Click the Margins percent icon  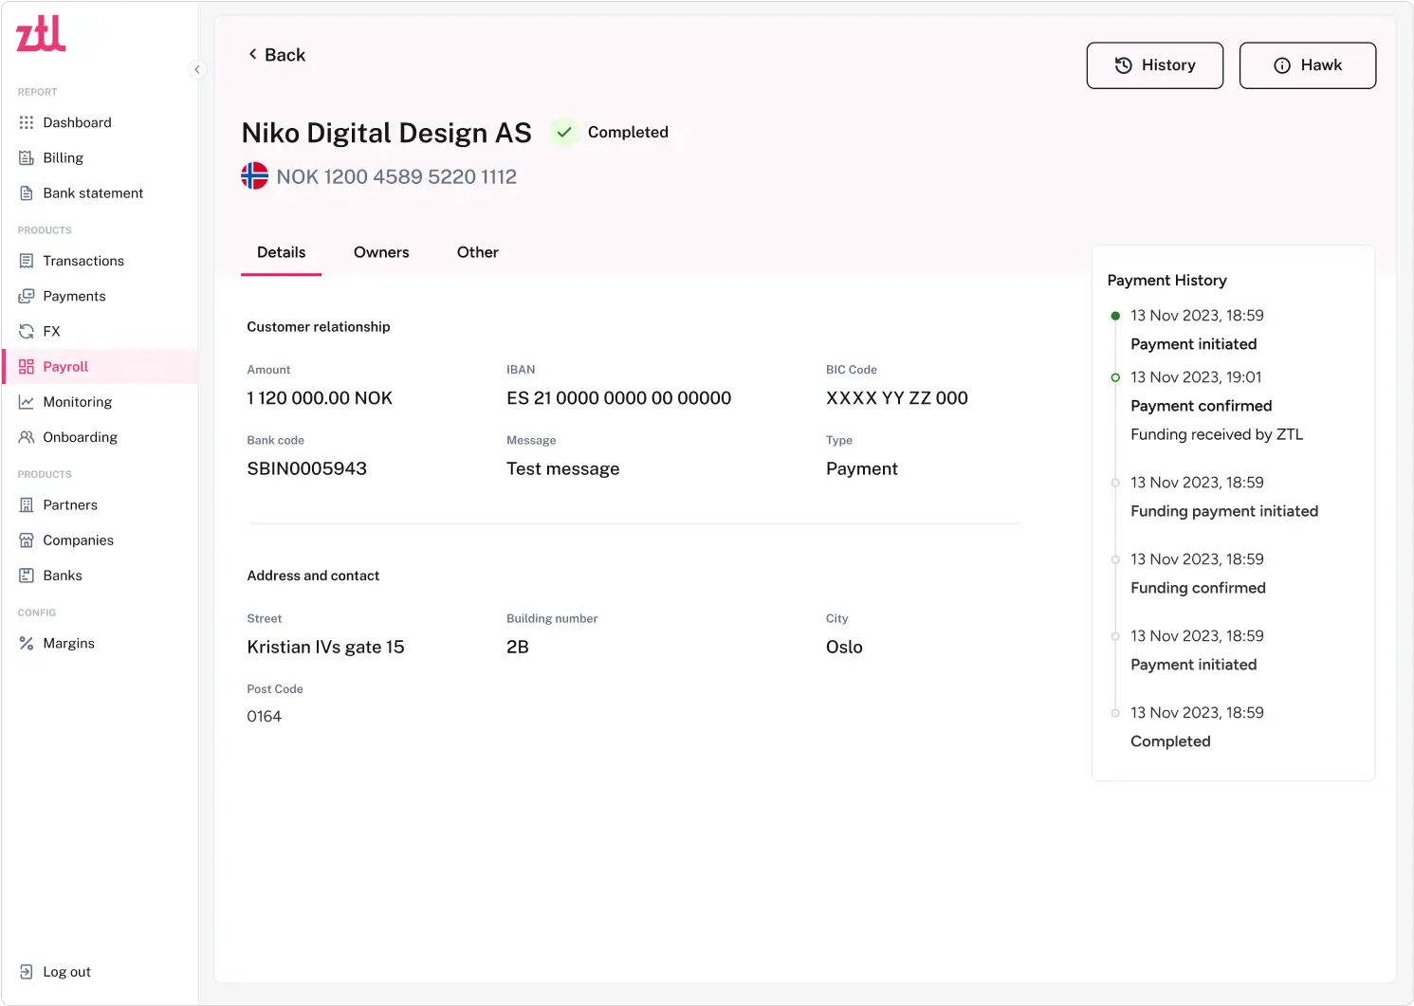coord(27,644)
